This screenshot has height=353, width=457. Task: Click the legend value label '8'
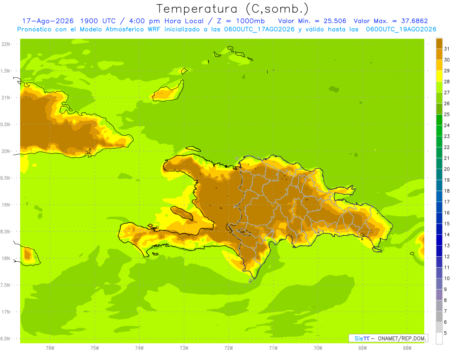click(x=445, y=300)
